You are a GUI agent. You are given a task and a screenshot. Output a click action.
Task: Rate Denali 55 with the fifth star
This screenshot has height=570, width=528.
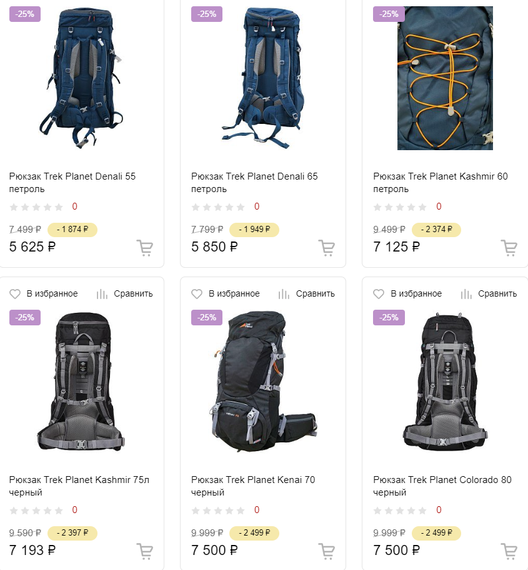59,207
